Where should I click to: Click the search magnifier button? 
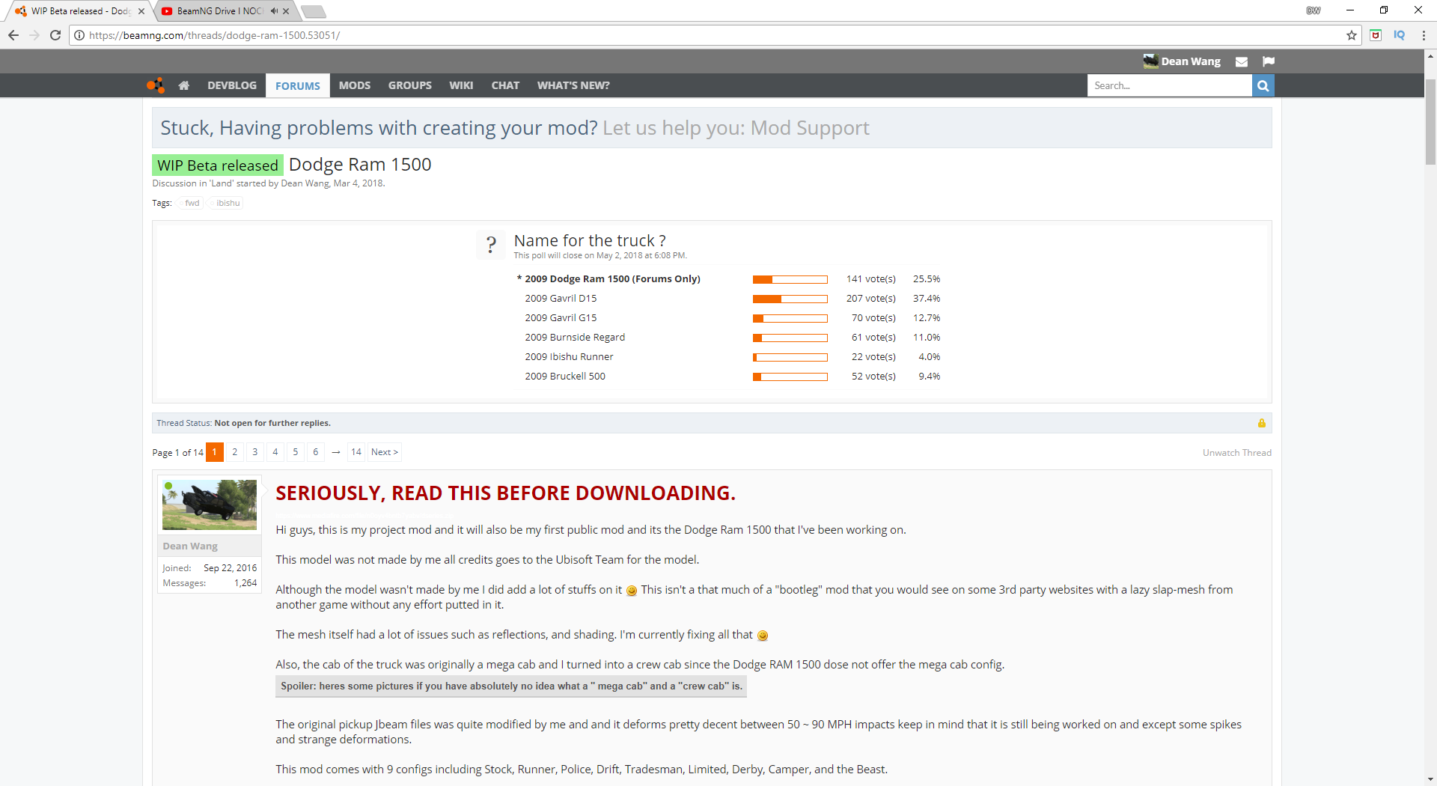click(x=1263, y=85)
